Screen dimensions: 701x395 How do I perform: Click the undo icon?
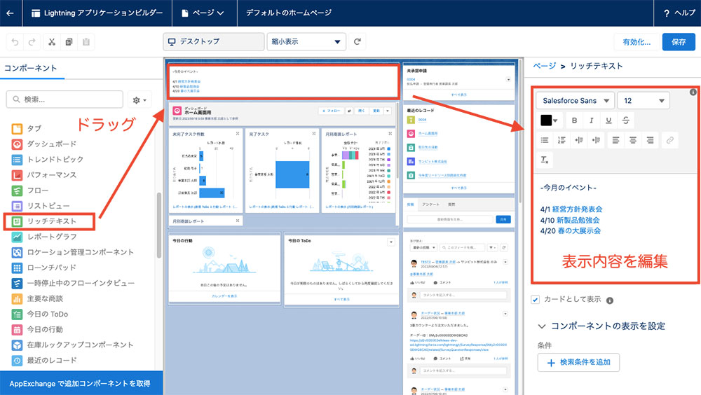(15, 42)
